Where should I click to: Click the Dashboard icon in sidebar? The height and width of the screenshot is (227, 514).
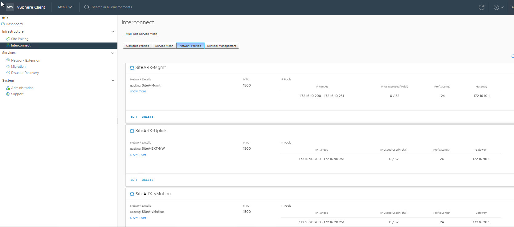pyautogui.click(x=3, y=24)
